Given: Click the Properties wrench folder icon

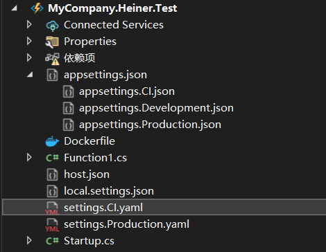Looking at the screenshot, I should (52, 42).
